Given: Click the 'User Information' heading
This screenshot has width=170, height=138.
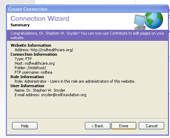Looking at the screenshot, I should coord(27,86).
